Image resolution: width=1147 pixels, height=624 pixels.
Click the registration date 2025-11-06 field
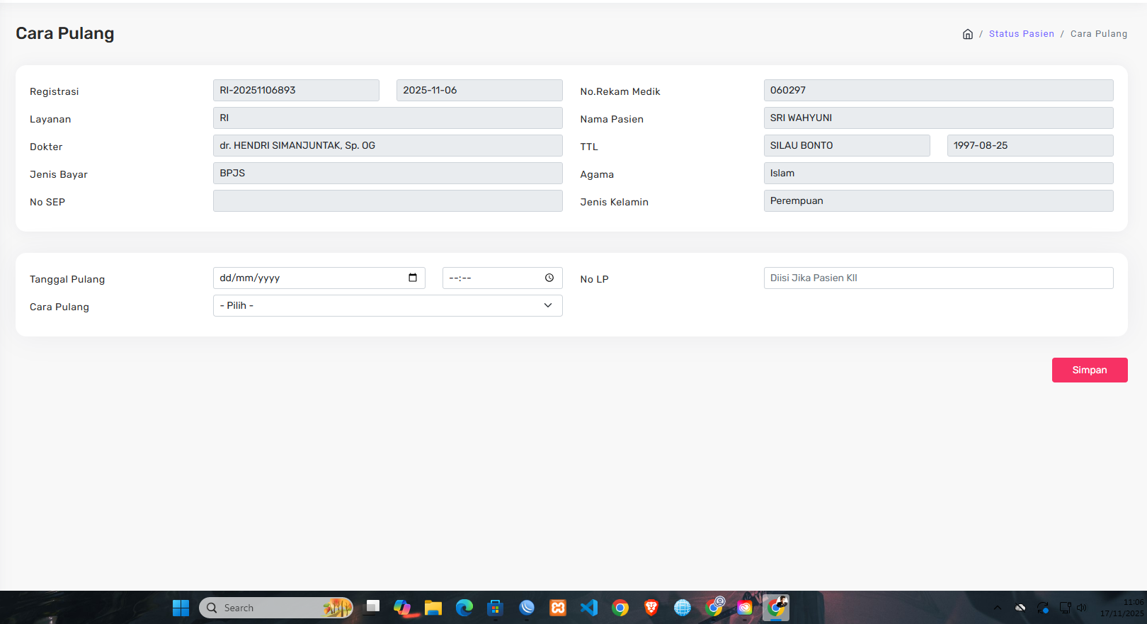coord(479,91)
